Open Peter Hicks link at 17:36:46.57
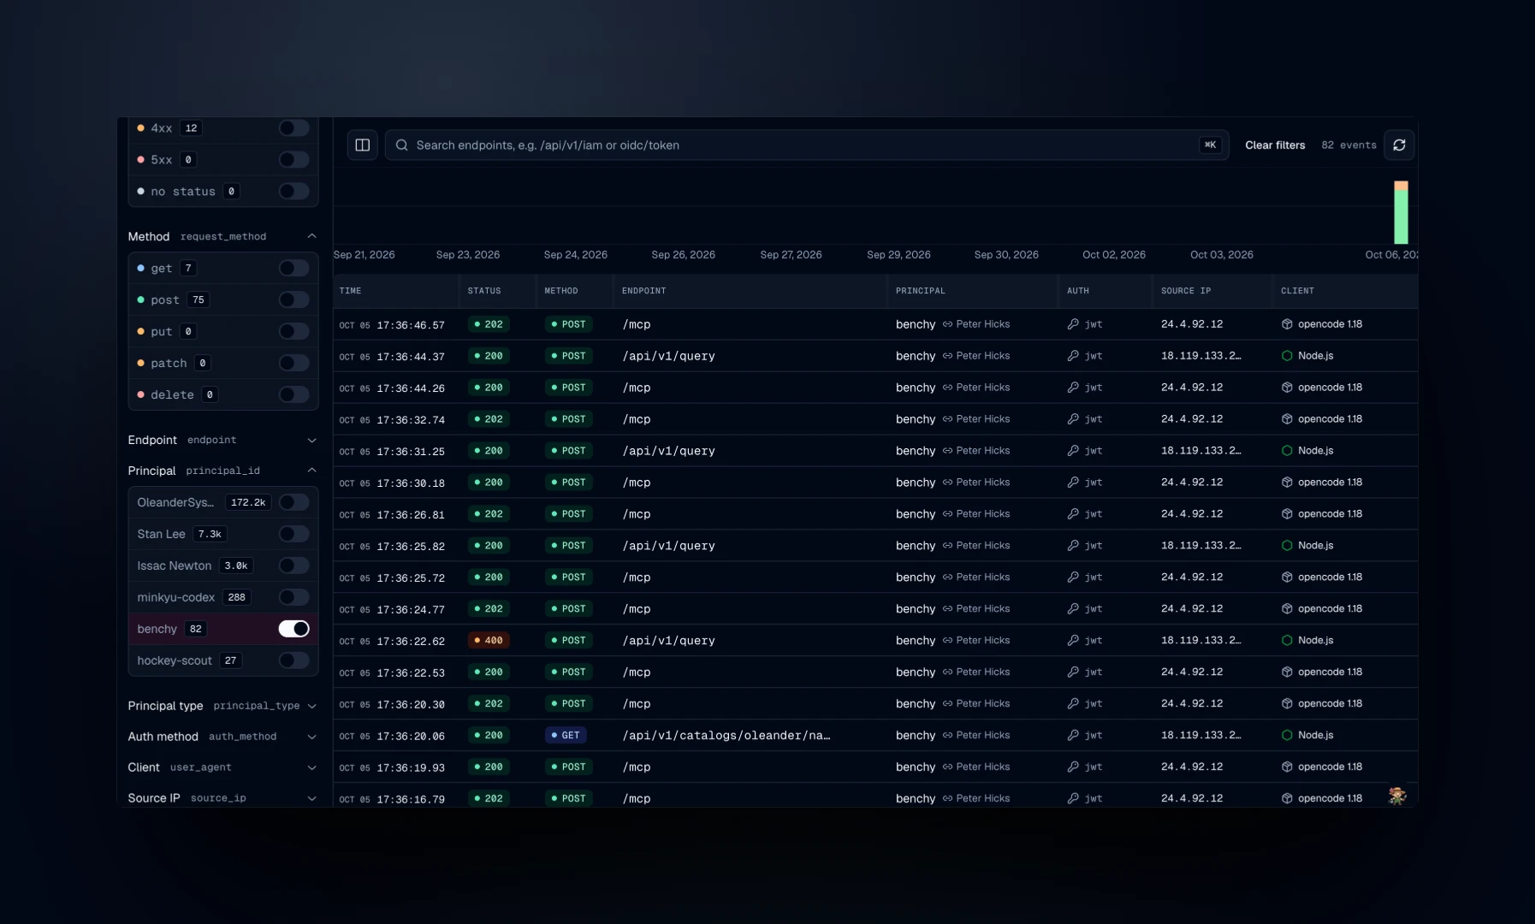 coord(982,324)
